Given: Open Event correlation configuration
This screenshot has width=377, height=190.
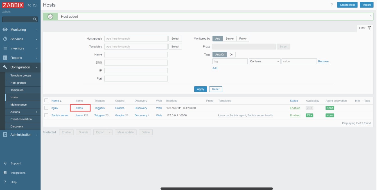Looking at the screenshot, I should point(23,119).
